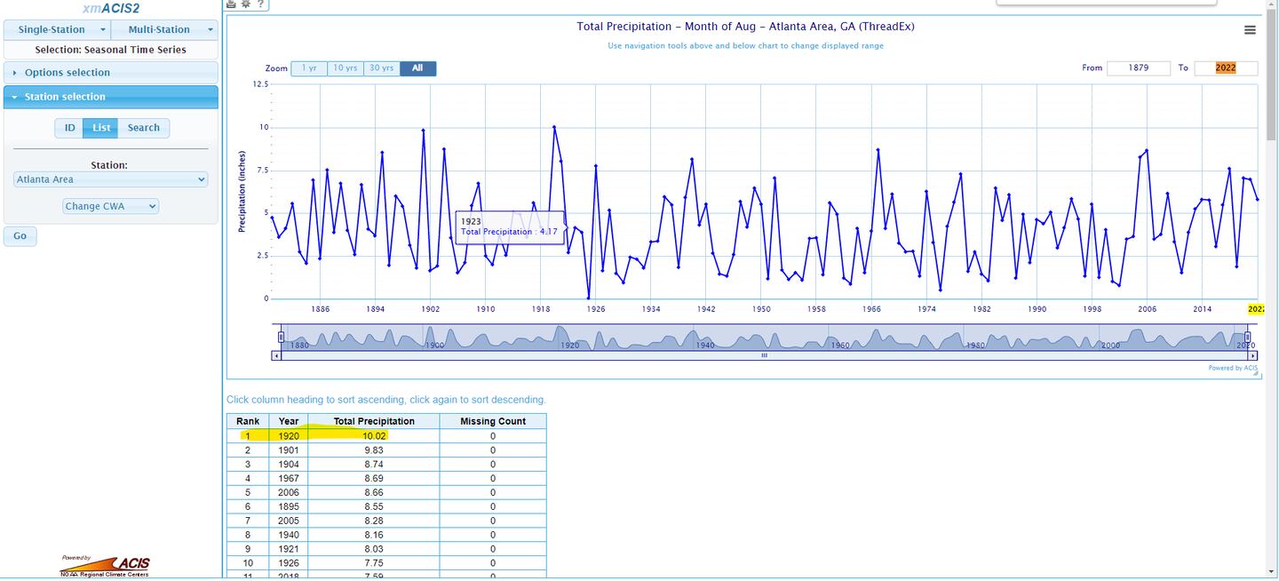Open settings via the gear icon
The image size is (1279, 581).
point(246,4)
